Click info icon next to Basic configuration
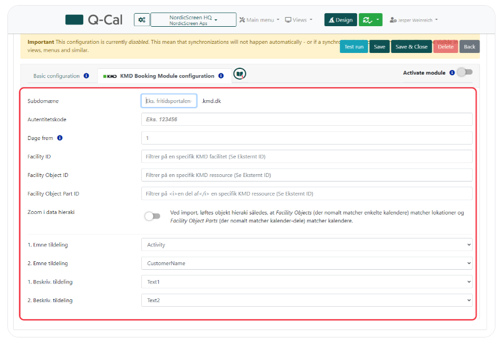 point(86,76)
